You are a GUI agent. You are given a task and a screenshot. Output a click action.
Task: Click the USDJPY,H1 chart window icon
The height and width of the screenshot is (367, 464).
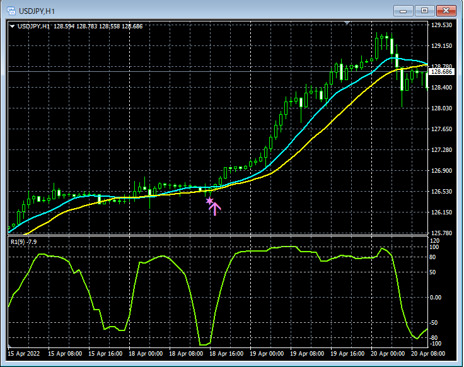(11, 11)
